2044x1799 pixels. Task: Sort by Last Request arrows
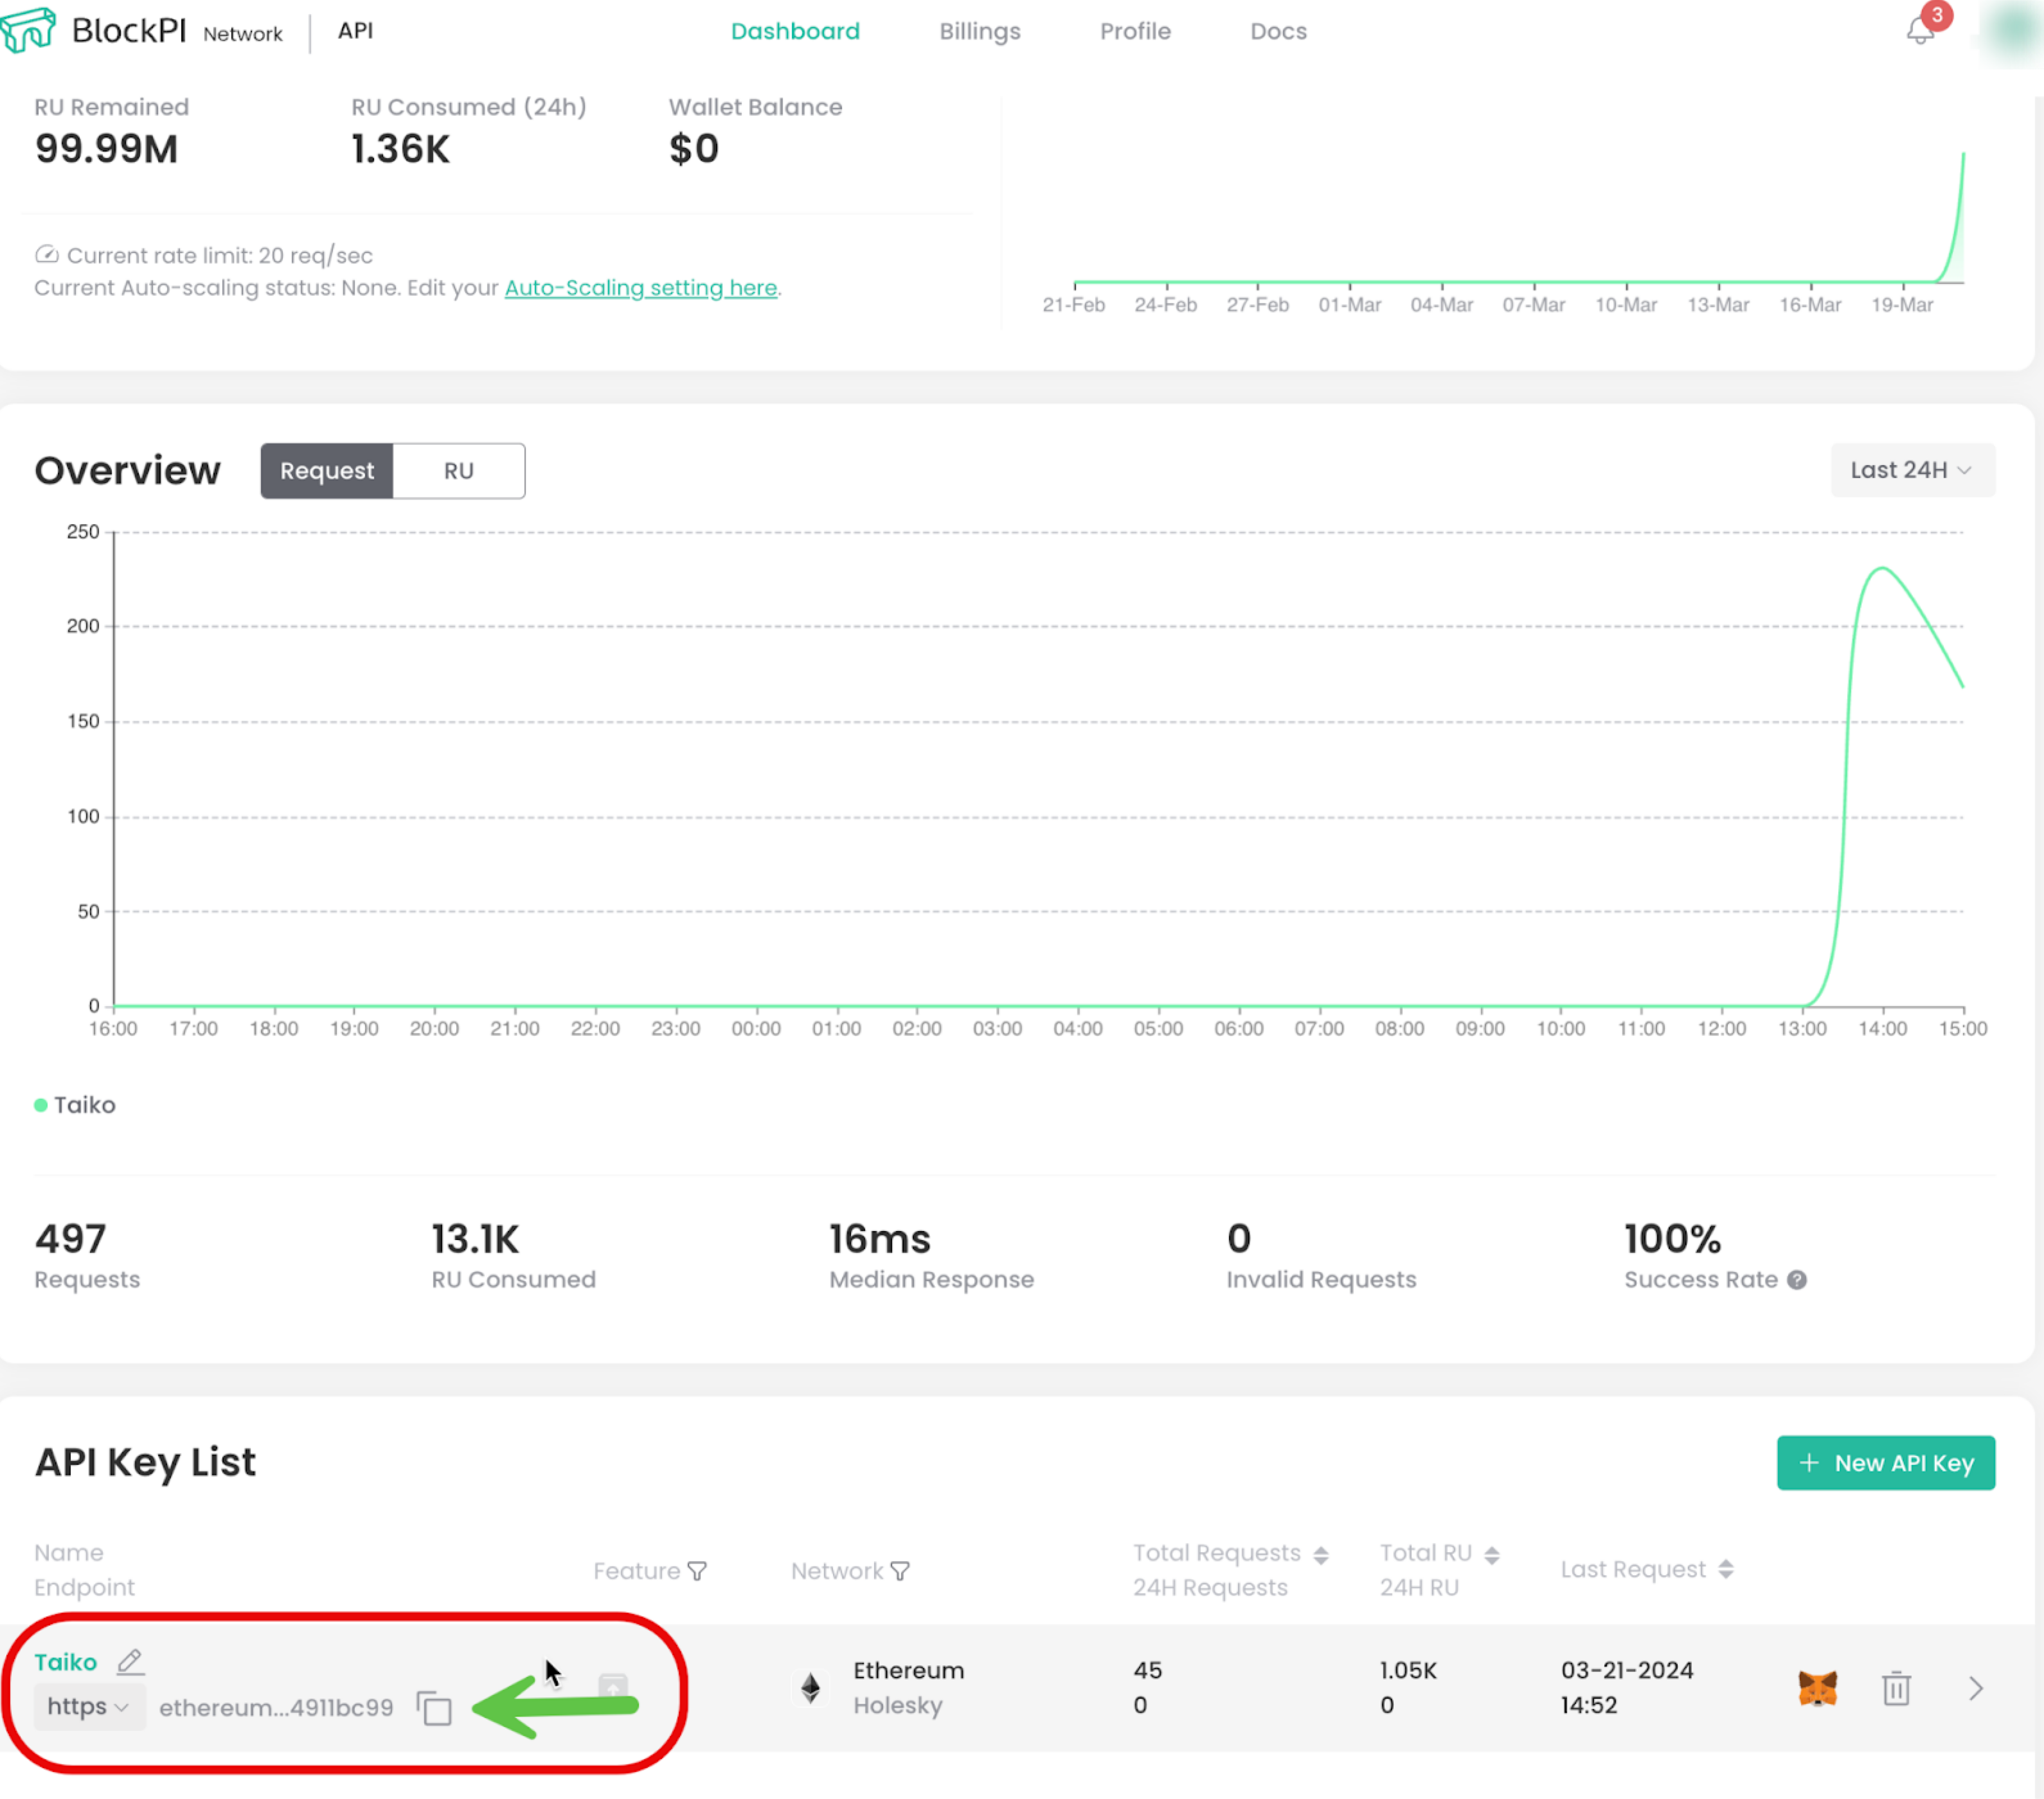(x=1725, y=1569)
